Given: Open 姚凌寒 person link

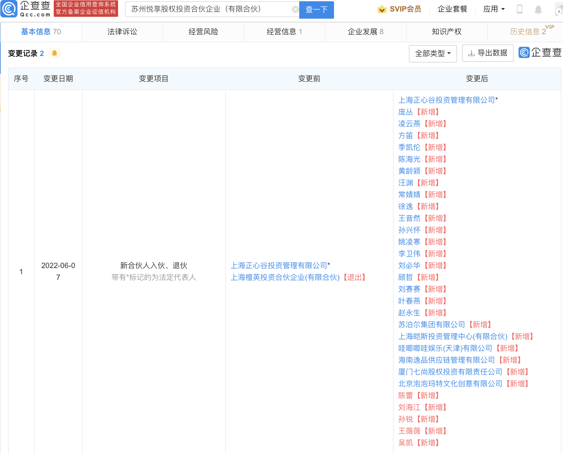Looking at the screenshot, I should click(x=409, y=242).
